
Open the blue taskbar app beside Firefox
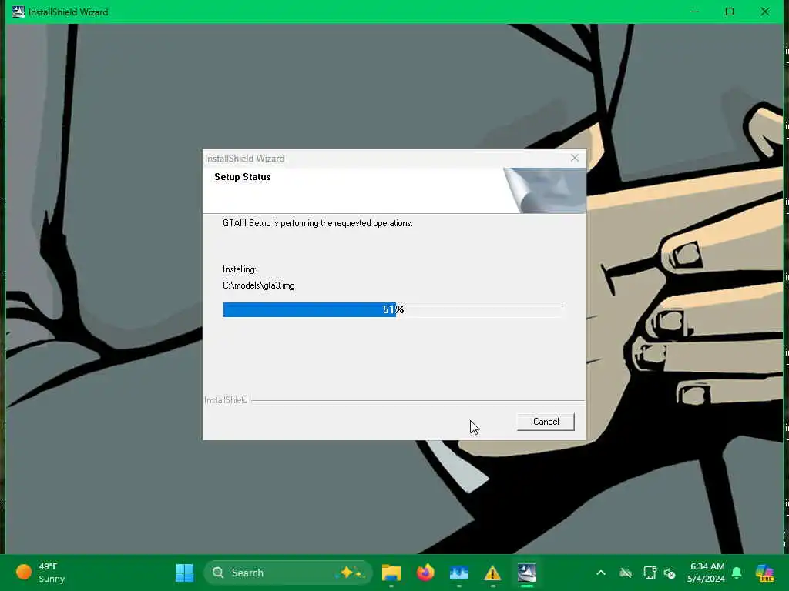[459, 573]
